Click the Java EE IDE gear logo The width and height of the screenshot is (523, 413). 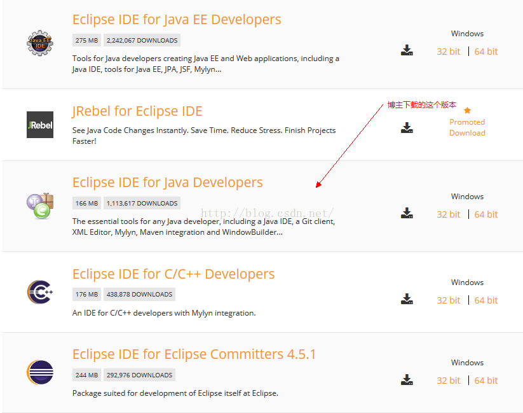coord(40,43)
